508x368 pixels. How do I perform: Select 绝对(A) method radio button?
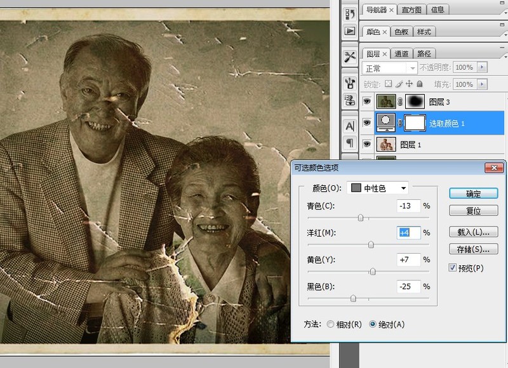click(373, 324)
